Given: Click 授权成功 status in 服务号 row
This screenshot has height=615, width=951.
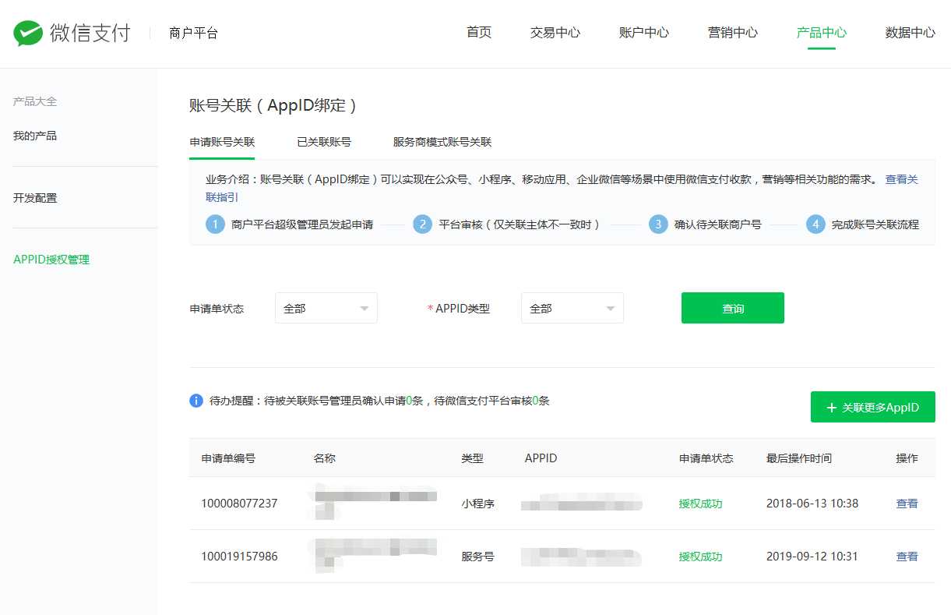Looking at the screenshot, I should (701, 557).
